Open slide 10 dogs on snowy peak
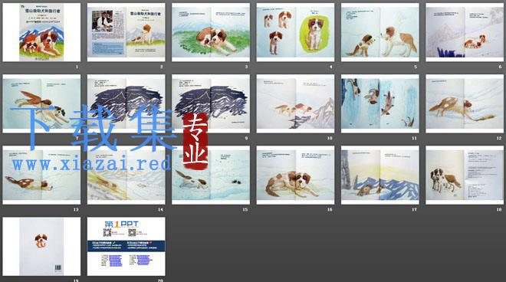The image size is (506, 282). (x=295, y=103)
